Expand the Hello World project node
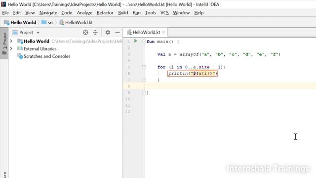Image resolution: width=316 pixels, height=178 pixels. tap(11, 41)
